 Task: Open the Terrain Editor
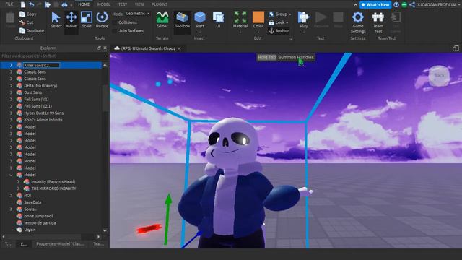click(162, 20)
